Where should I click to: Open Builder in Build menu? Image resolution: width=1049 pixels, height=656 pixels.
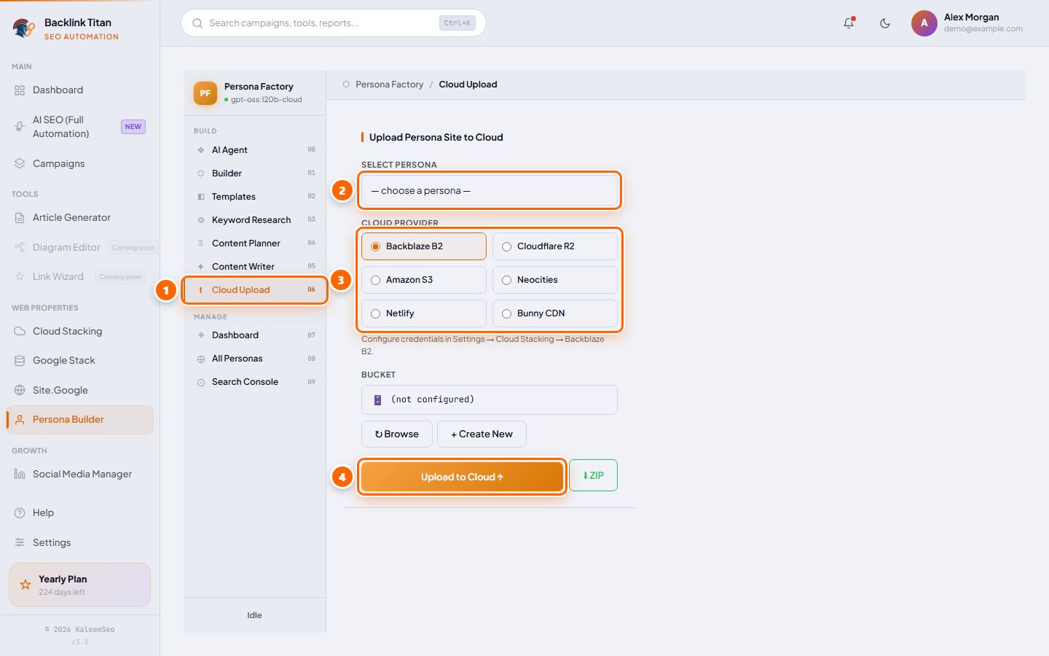tap(255, 173)
